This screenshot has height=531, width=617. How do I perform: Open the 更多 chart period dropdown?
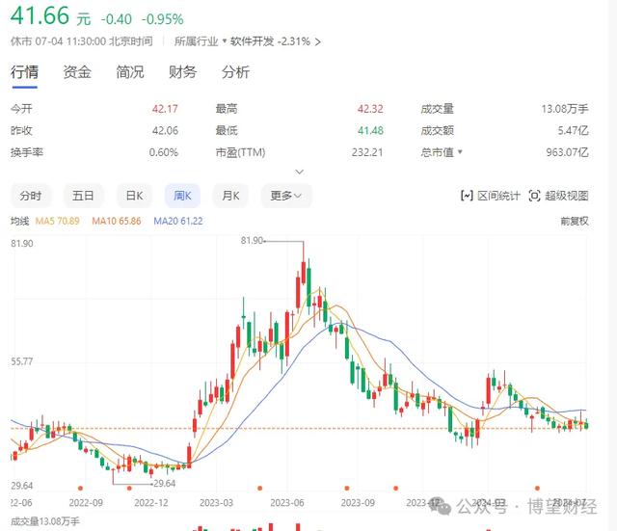(286, 196)
